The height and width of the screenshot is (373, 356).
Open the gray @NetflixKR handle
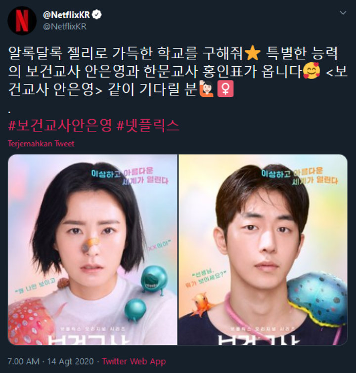[x=65, y=26]
